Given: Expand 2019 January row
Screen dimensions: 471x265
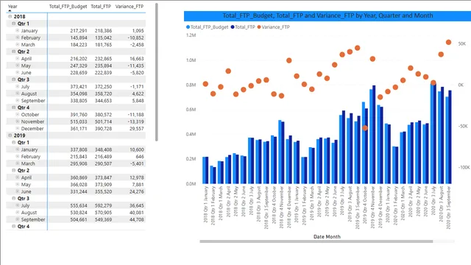Looking at the screenshot, I should point(18,149).
